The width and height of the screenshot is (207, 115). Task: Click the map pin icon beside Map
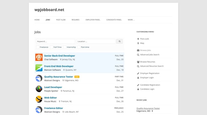pos(138,43)
